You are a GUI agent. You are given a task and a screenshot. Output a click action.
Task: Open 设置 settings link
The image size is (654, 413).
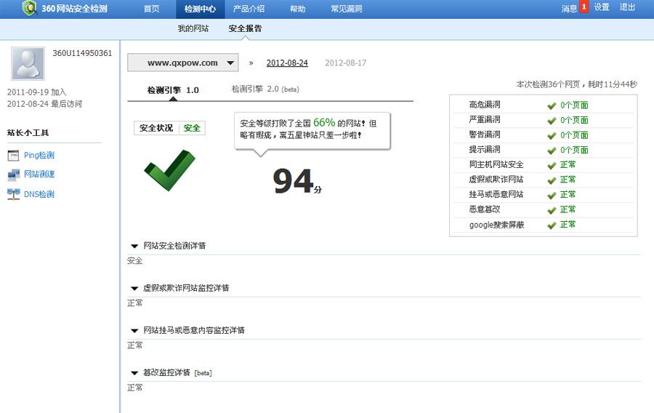[602, 7]
